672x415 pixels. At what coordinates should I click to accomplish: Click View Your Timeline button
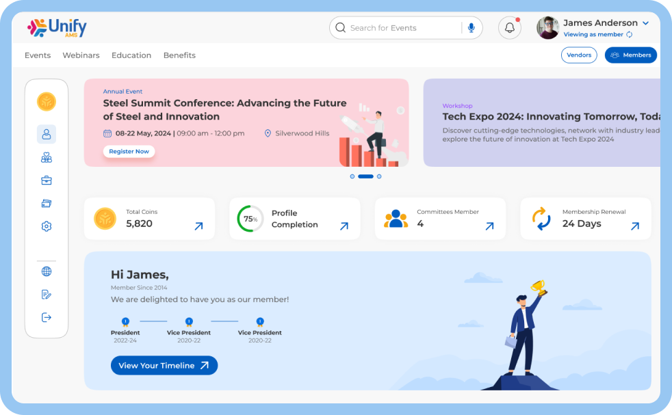click(x=164, y=366)
